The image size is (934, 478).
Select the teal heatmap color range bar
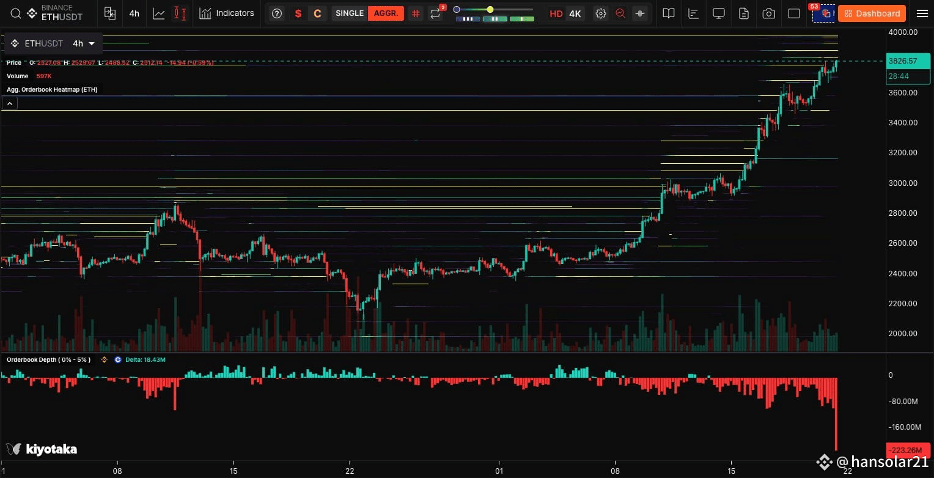coord(495,19)
